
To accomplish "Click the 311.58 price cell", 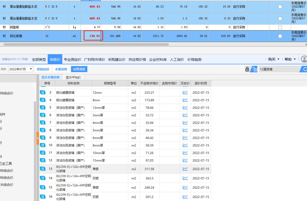I will coord(149,169).
